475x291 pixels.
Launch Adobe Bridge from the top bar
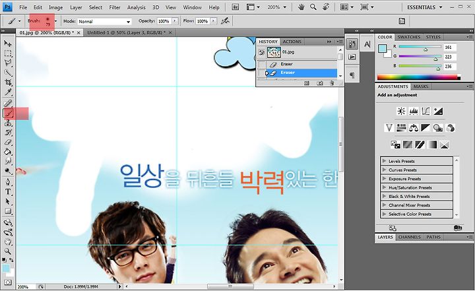tap(236, 7)
